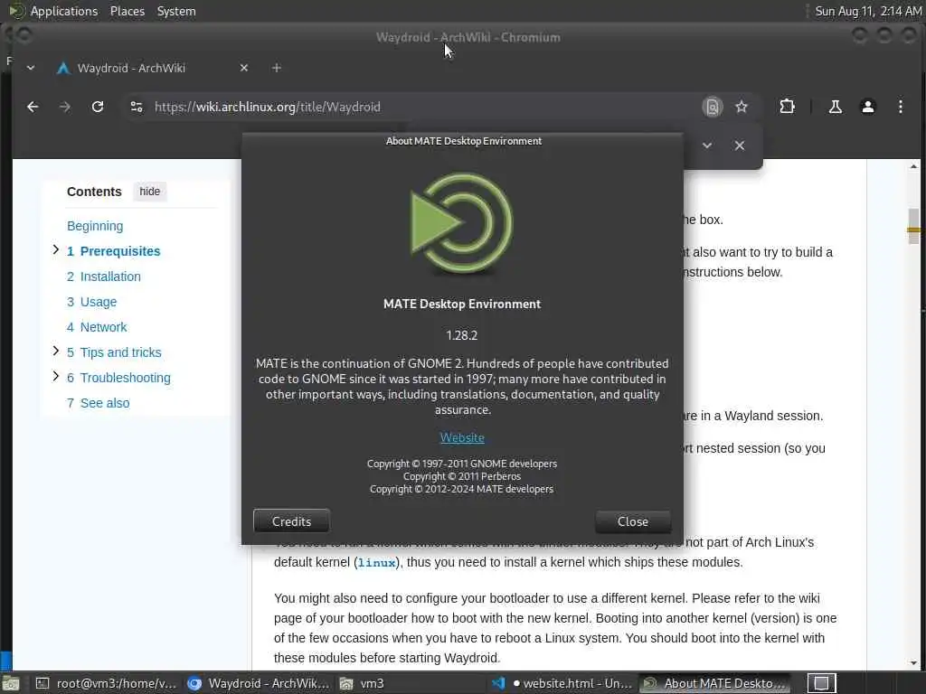This screenshot has width=926, height=694.
Task: Open Website link in About dialog
Action: point(462,438)
